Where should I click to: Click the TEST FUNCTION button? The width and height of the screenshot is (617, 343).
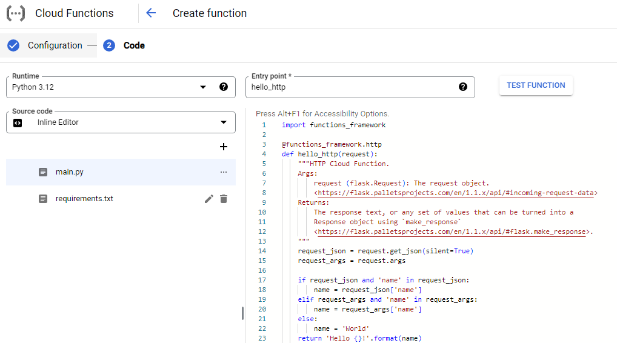pyautogui.click(x=536, y=85)
